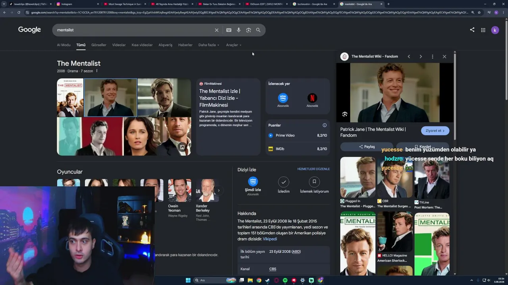
Task: Reload the page in Chrome
Action: (19, 12)
